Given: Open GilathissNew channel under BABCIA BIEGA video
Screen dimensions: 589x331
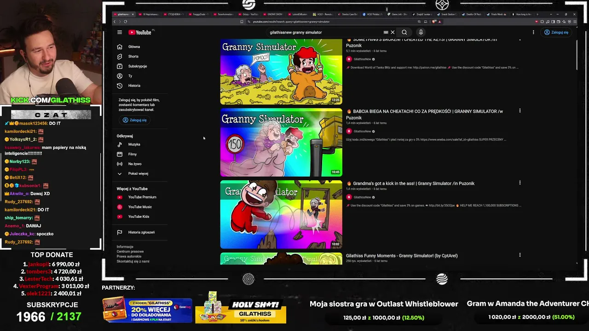Looking at the screenshot, I should point(362,131).
